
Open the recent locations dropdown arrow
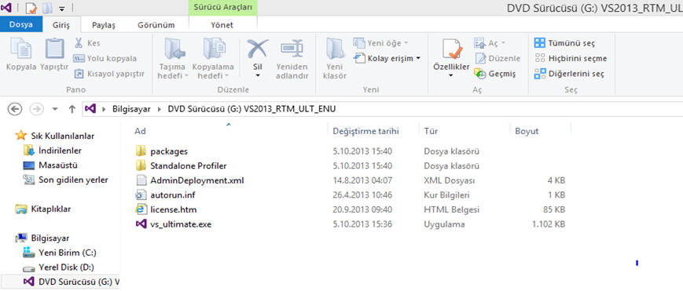pos(55,109)
